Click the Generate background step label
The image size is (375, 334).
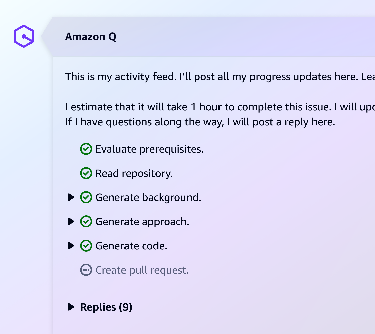pyautogui.click(x=148, y=197)
